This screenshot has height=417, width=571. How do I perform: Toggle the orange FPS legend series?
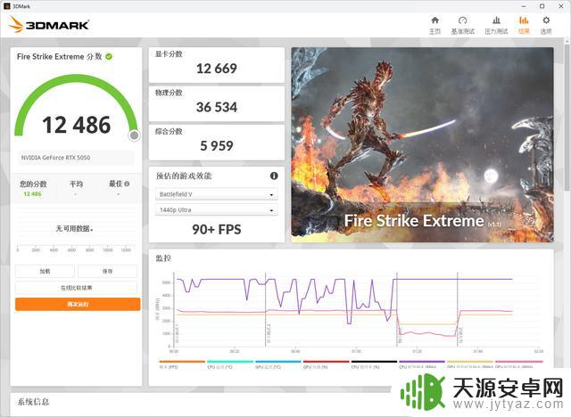point(182,364)
